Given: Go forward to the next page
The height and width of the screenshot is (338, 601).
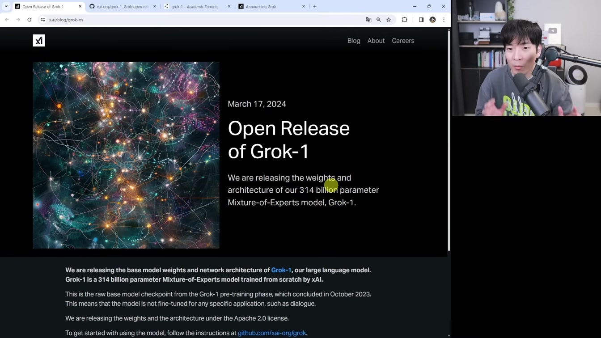Looking at the screenshot, I should click(x=18, y=20).
